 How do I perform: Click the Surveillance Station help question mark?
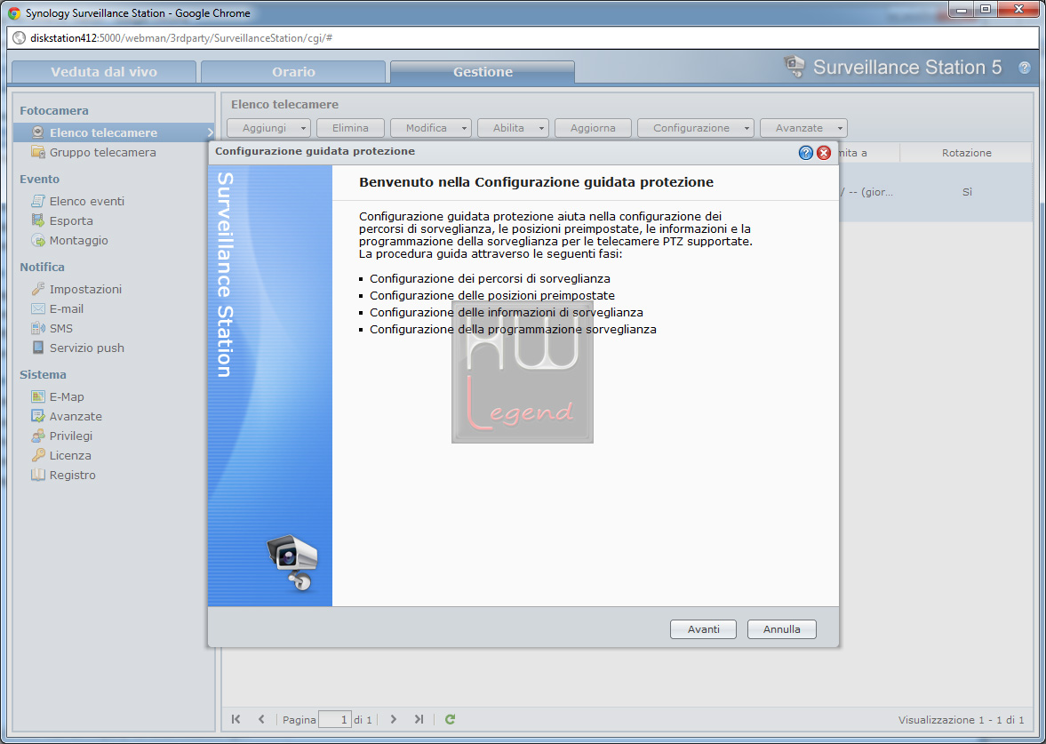click(1024, 68)
